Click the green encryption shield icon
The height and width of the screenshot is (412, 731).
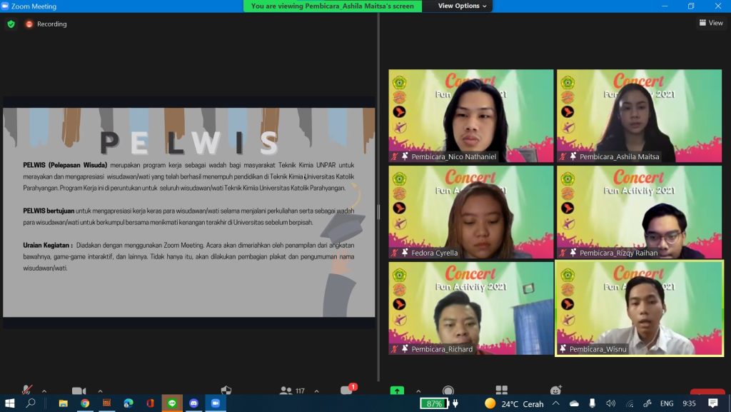(11, 24)
